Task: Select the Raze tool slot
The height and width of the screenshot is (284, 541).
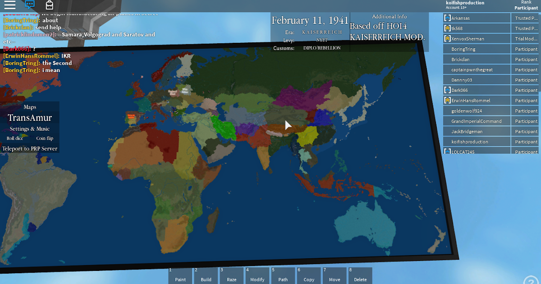Action: pos(232,275)
